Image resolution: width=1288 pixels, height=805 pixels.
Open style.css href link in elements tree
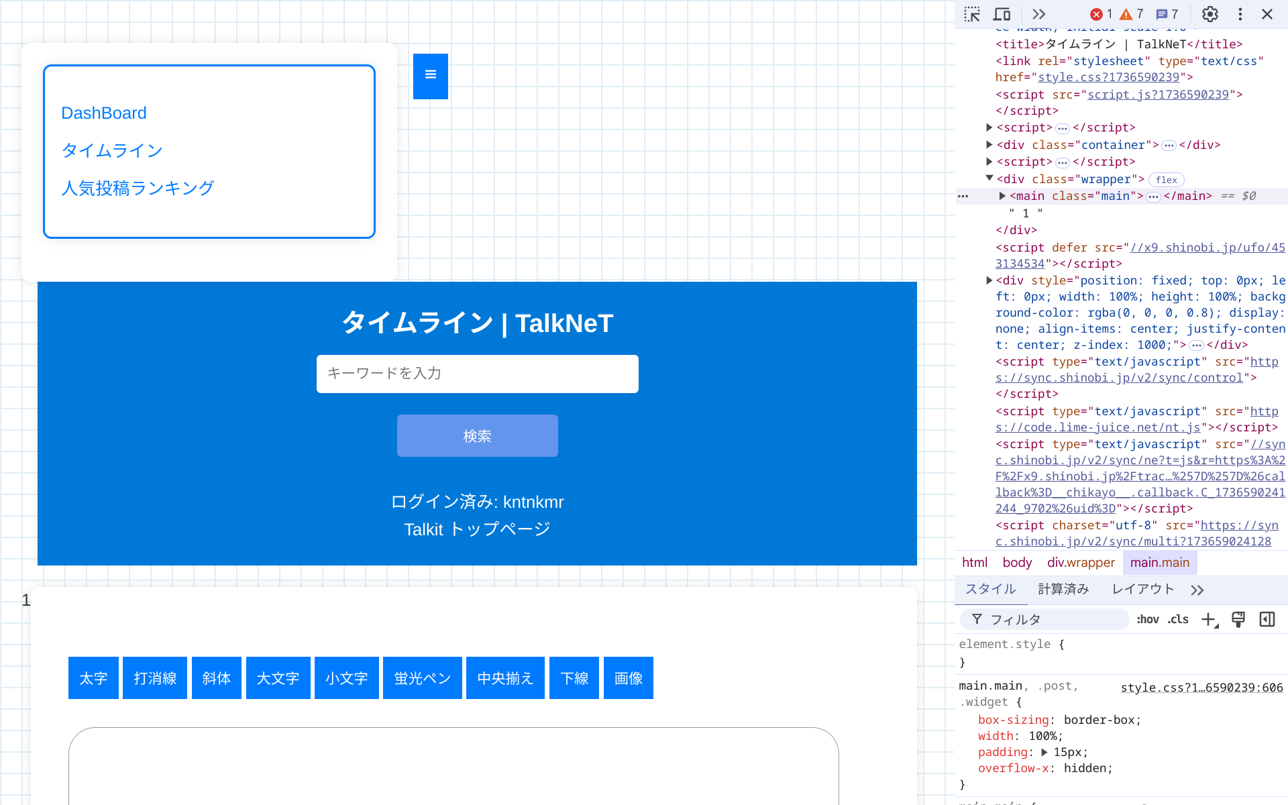tap(1109, 77)
